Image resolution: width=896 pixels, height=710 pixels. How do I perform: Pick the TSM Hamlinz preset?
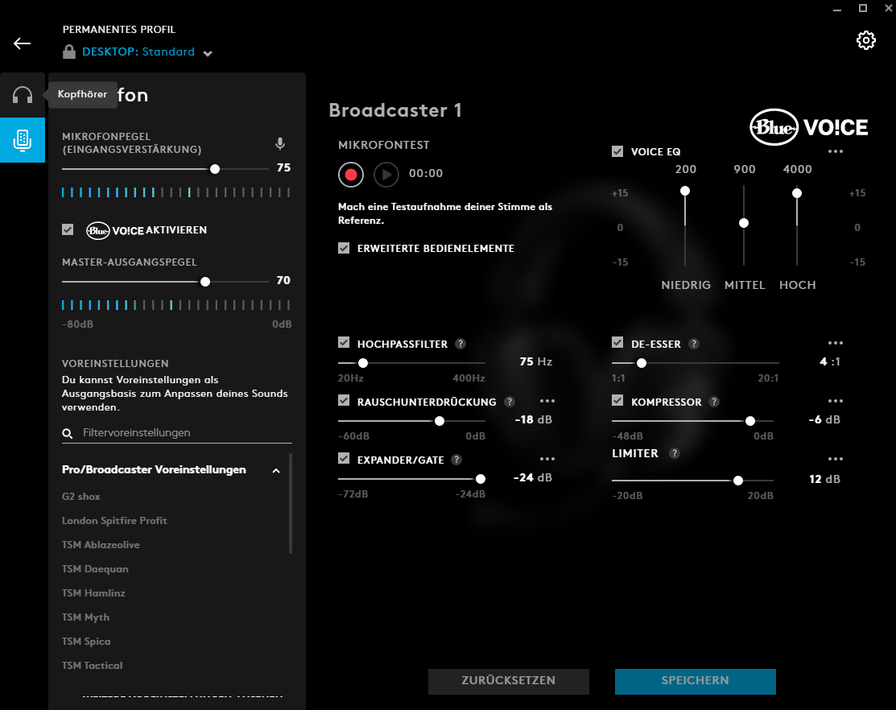click(x=93, y=593)
